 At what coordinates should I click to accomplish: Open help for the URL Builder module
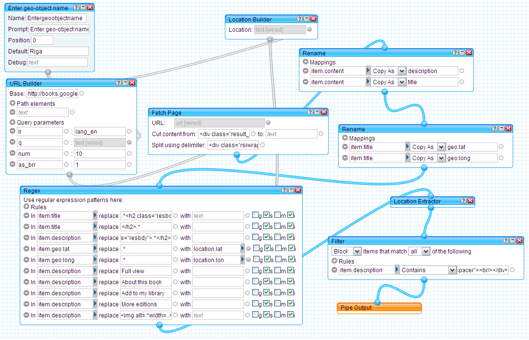pos(118,83)
